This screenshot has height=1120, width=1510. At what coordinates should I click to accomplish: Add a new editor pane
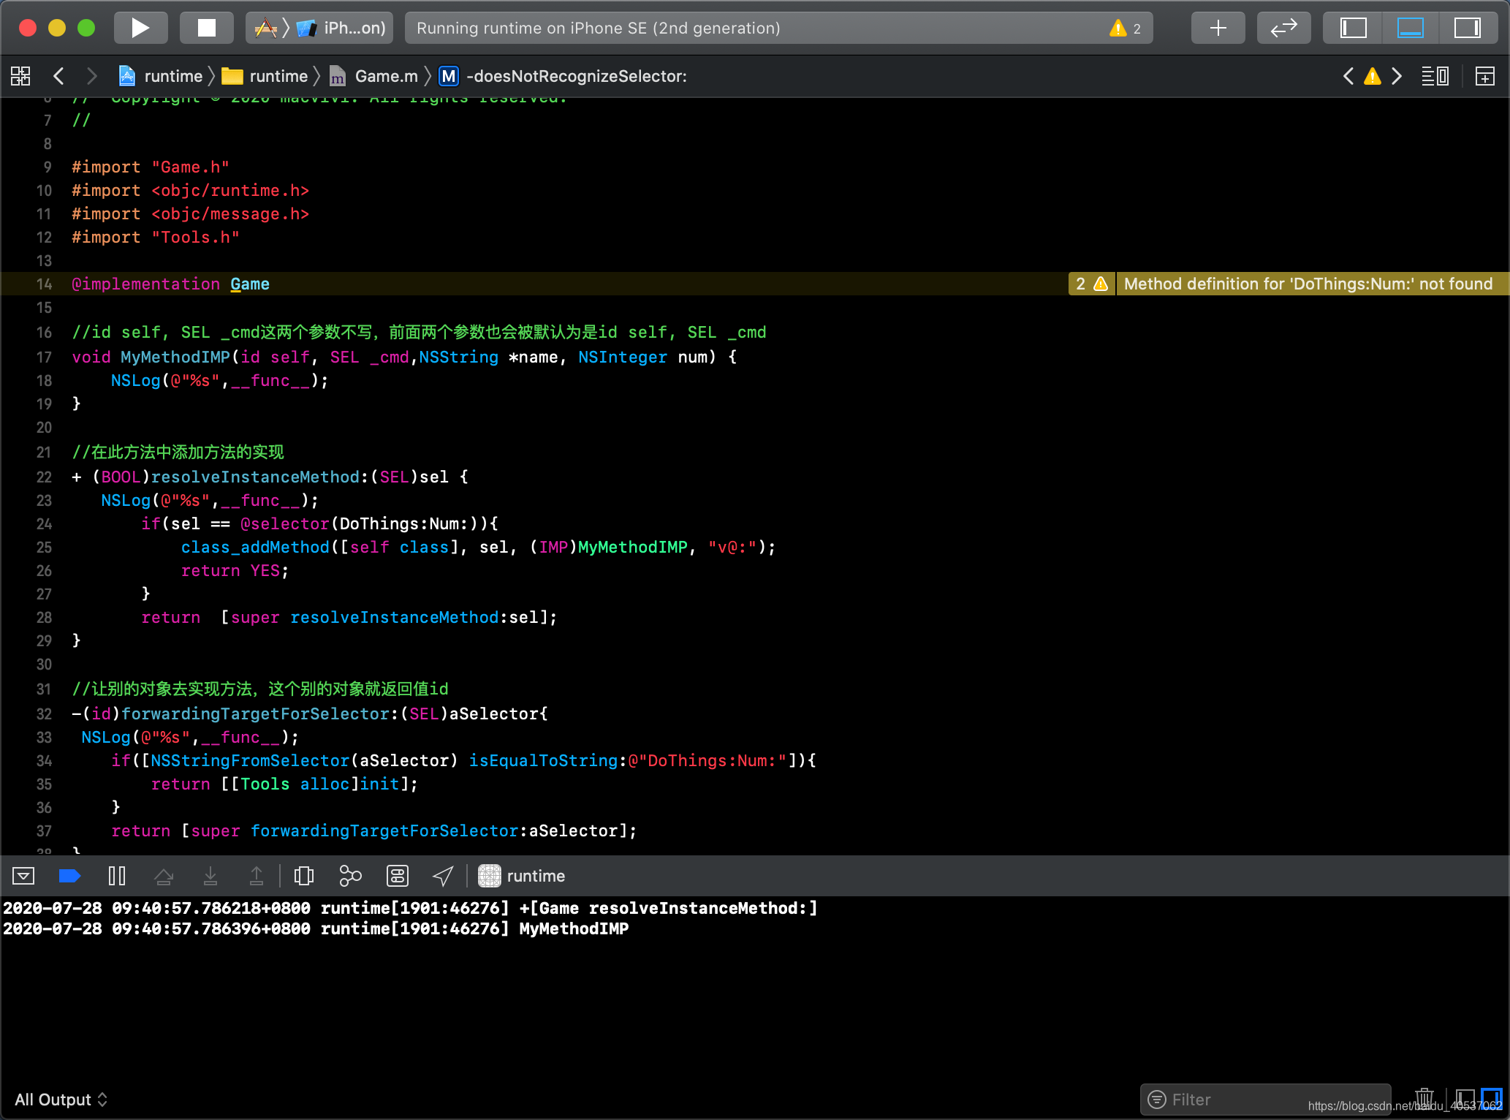point(1484,76)
